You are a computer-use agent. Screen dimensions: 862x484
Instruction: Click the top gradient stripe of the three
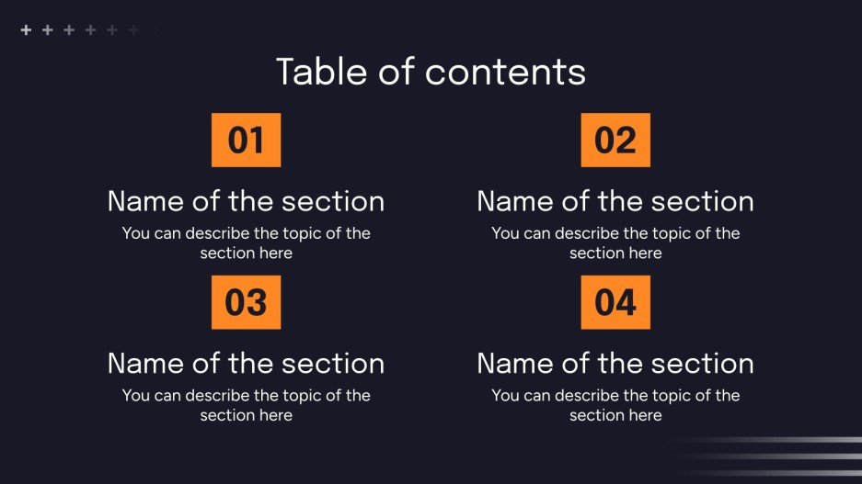coord(791,440)
